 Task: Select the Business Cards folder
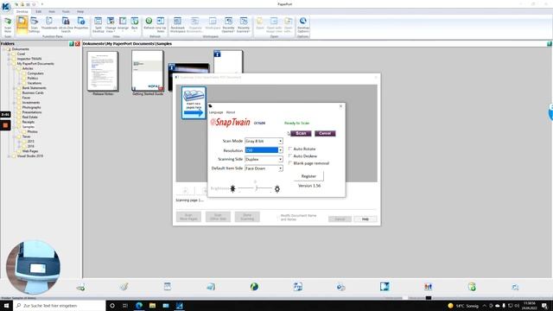point(33,92)
